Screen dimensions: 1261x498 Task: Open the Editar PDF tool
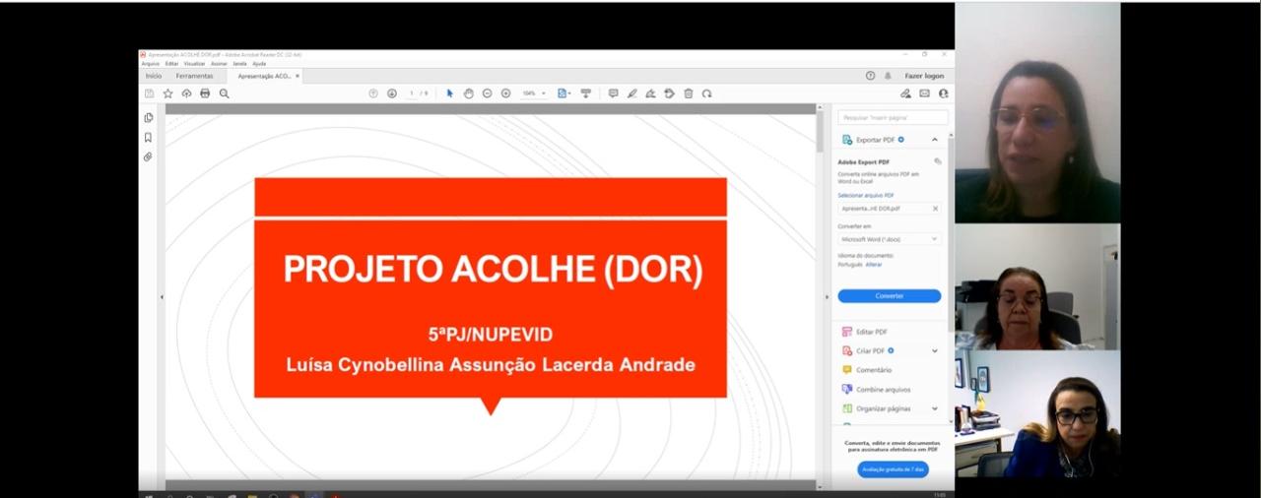point(871,332)
